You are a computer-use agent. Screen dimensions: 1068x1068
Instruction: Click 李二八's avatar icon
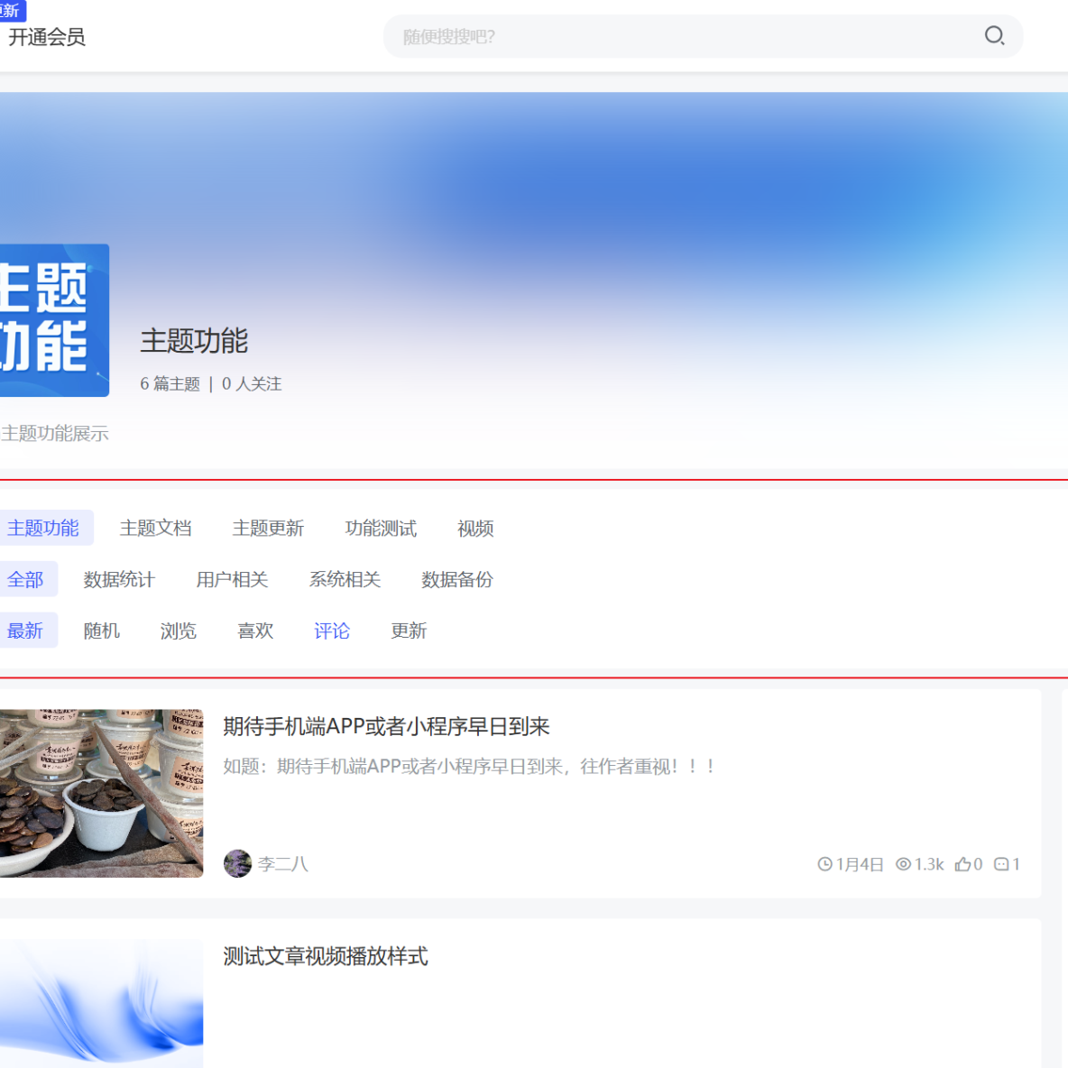pyautogui.click(x=238, y=863)
